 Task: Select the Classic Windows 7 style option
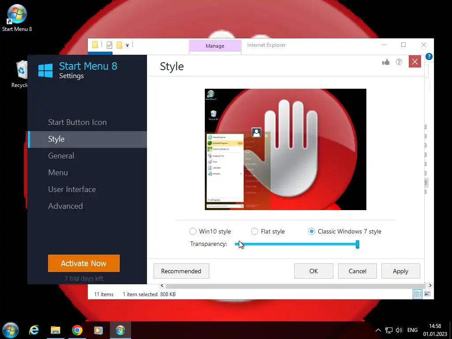(311, 231)
